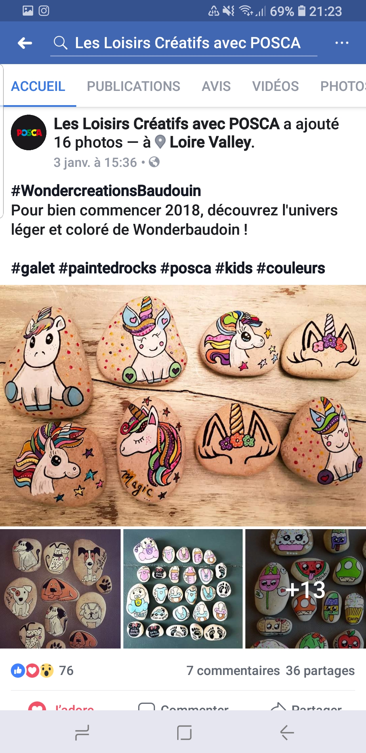This screenshot has height=753, width=366.
Task: Focus the page search field text
Action: pos(188,43)
